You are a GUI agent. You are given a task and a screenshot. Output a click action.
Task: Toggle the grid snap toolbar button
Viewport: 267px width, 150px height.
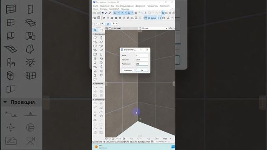(x=136, y=13)
